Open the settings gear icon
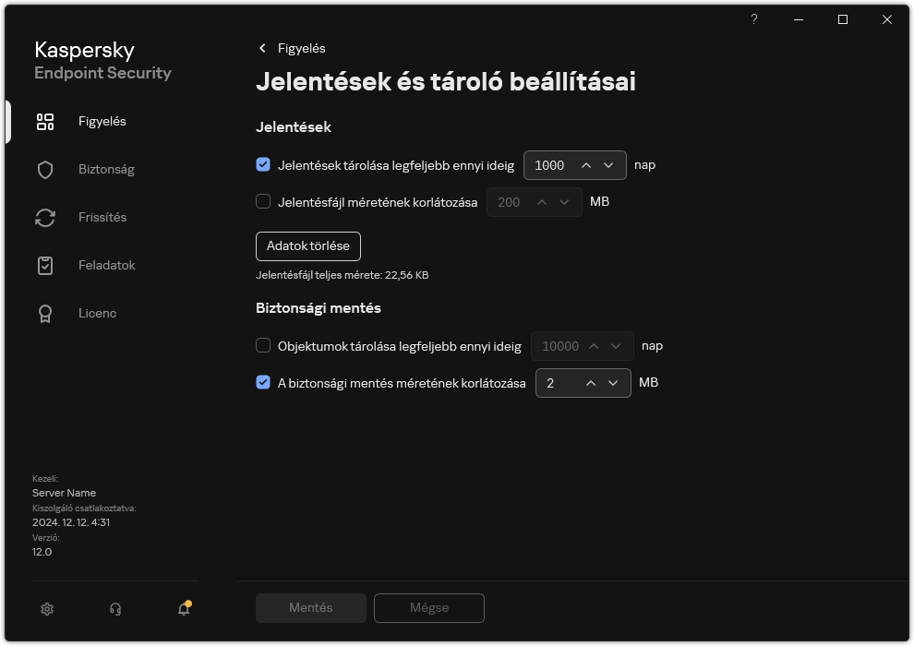This screenshot has height=646, width=914. pos(46,609)
